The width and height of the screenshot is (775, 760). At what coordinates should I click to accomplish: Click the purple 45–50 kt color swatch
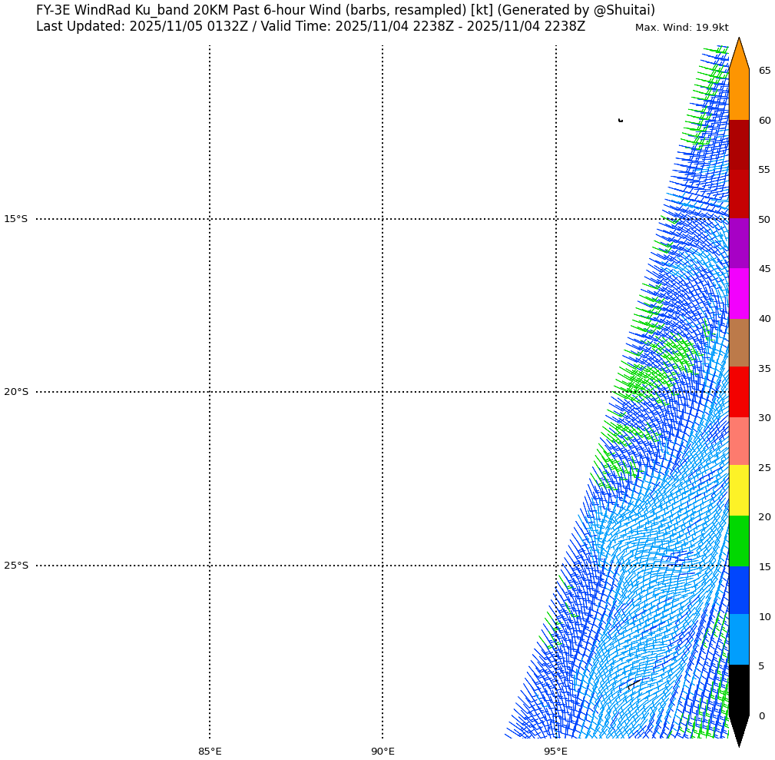(738, 244)
